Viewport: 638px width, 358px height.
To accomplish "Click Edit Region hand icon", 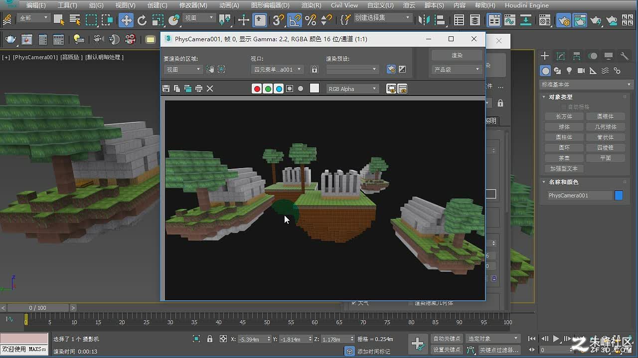I will (x=210, y=69).
